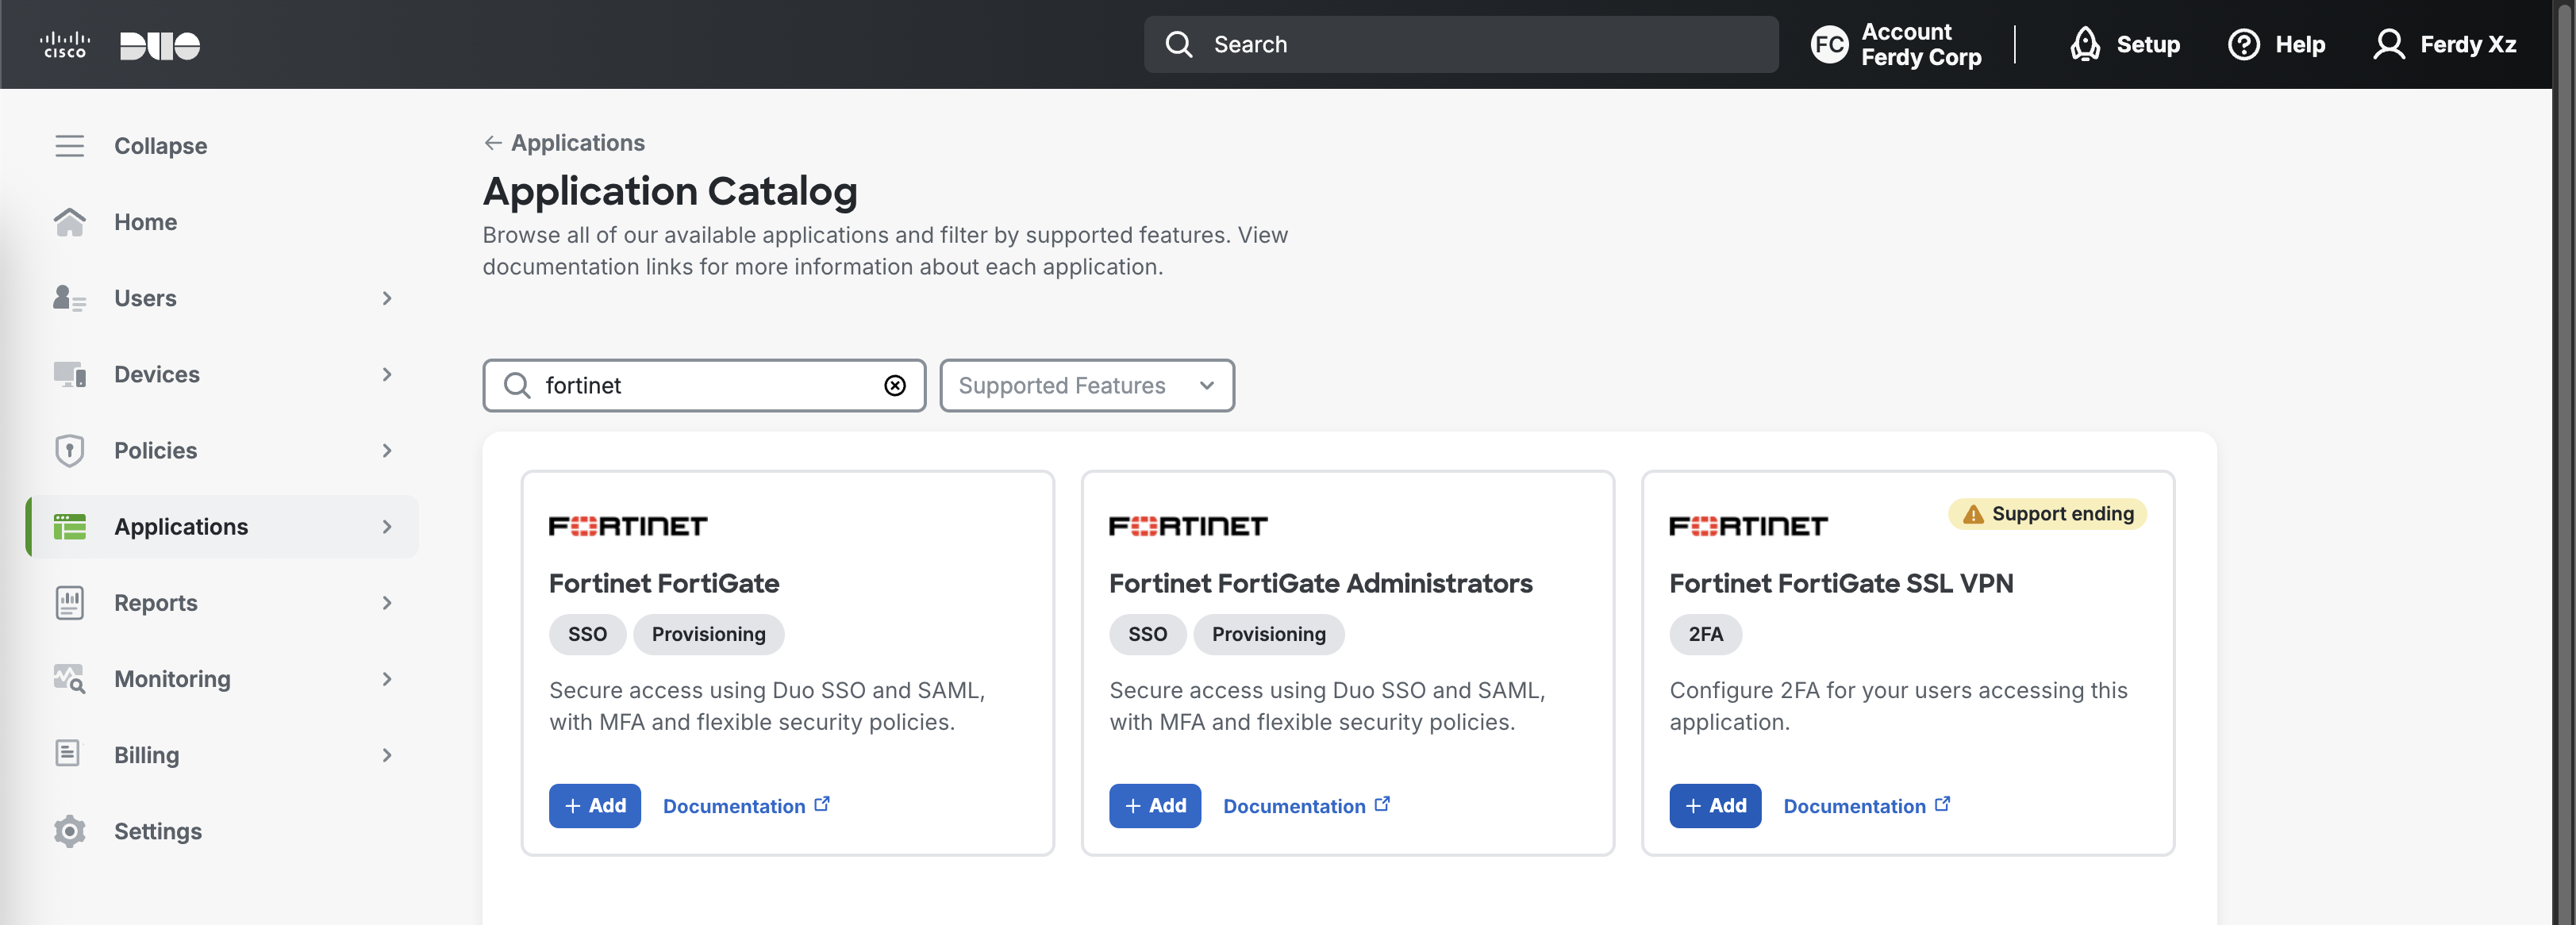
Task: Expand the Users sidebar chevron
Action: (x=387, y=298)
